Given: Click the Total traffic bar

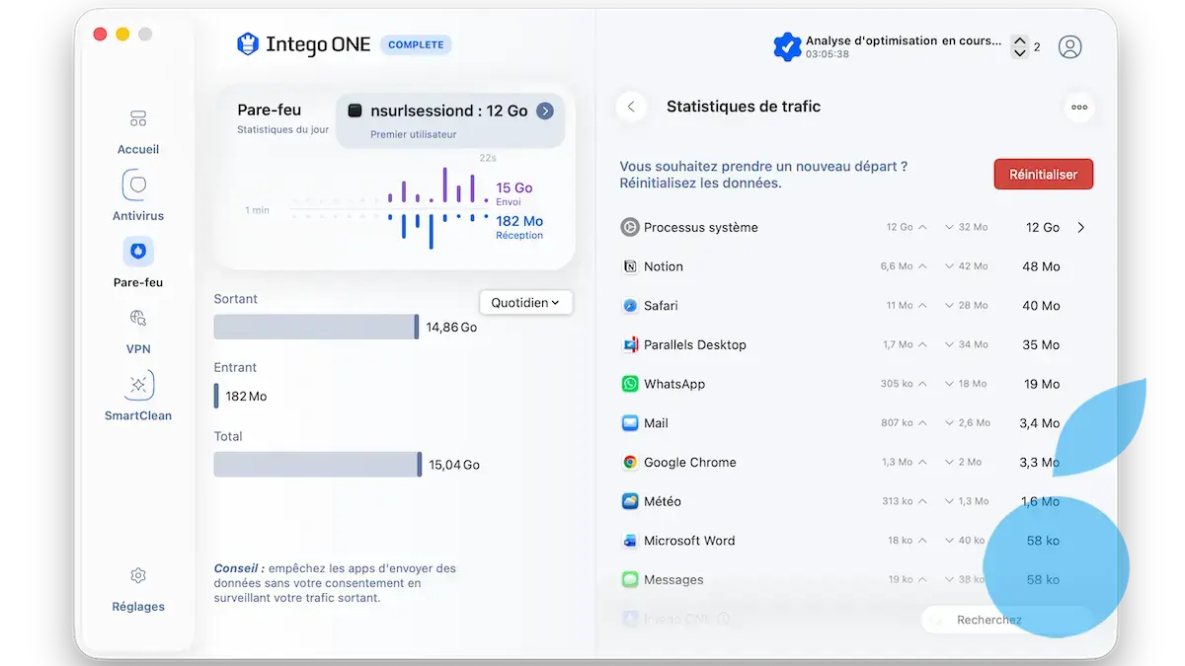Looking at the screenshot, I should [318, 464].
